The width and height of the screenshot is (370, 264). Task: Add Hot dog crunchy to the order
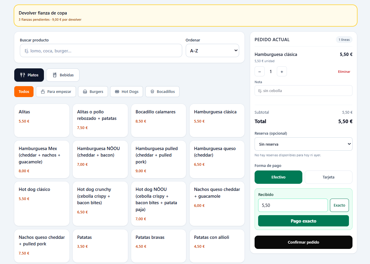(x=100, y=204)
